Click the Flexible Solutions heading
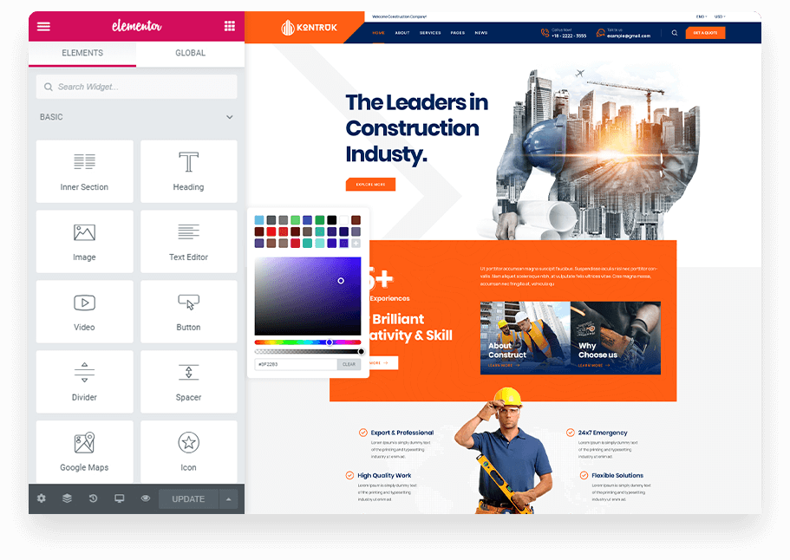The height and width of the screenshot is (560, 790). [x=617, y=475]
